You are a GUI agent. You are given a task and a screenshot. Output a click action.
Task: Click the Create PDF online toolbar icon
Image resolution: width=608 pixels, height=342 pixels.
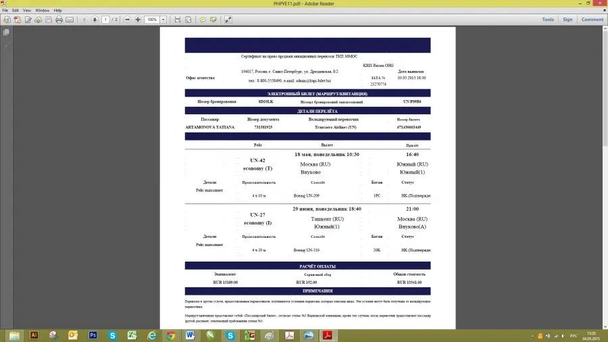[x=18, y=20]
